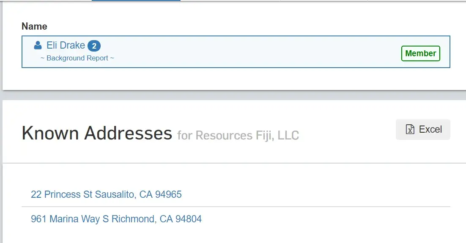Click the Known Addresses heading
The image size is (466, 243).
(x=97, y=134)
